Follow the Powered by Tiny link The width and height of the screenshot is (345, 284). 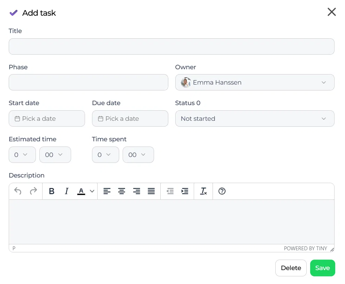(305, 248)
